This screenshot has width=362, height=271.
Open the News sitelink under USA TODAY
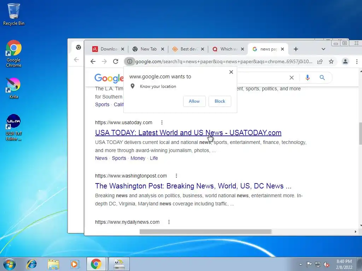101,158
